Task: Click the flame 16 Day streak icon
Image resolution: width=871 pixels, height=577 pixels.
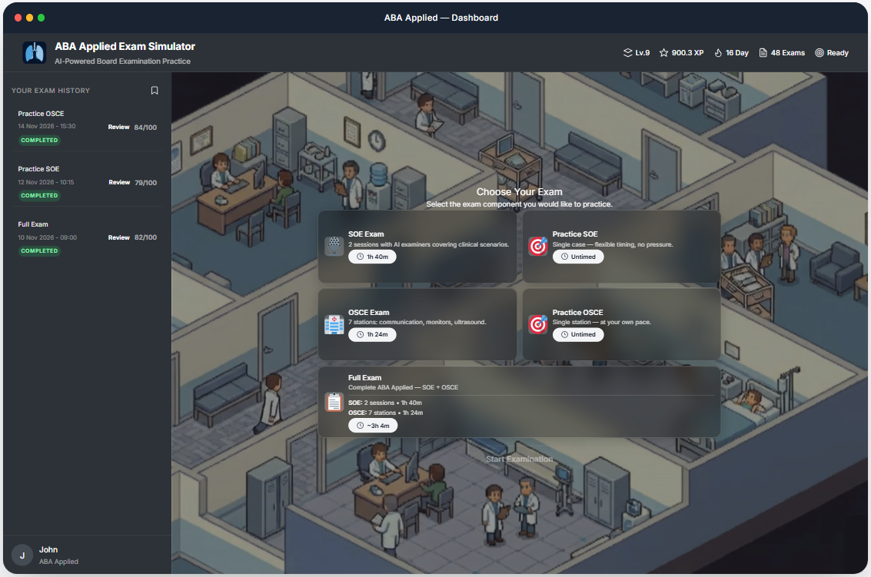Action: [x=718, y=53]
